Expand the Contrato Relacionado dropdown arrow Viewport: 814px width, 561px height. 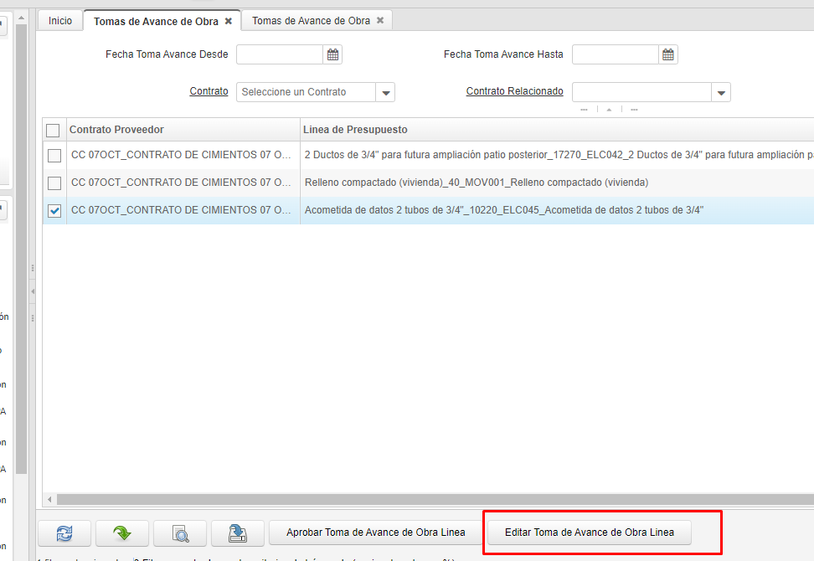(x=721, y=92)
